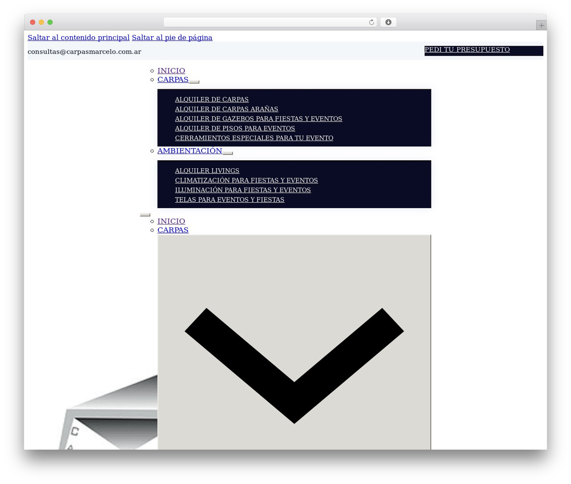Select ALQUILER DE CARPAS submenu item

click(x=212, y=100)
